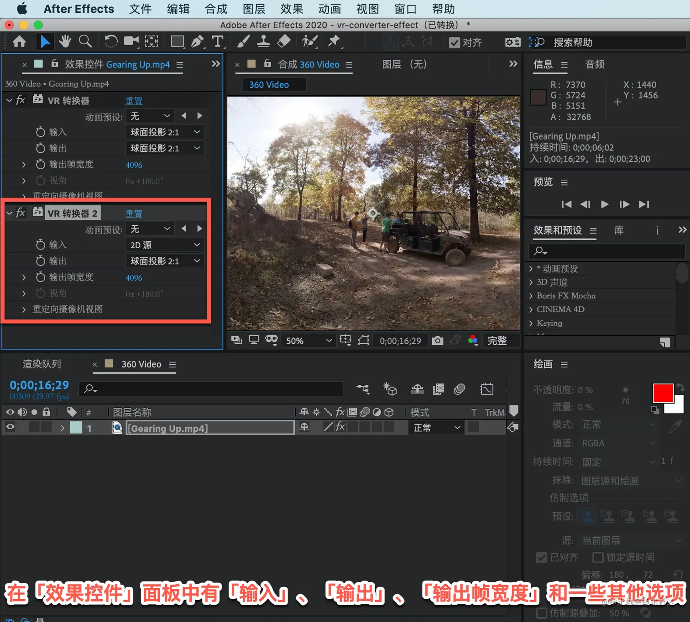This screenshot has height=622, width=690.
Task: Toggle stopwatch for 输出帧宽度 in VR 转换器 2
Action: [41, 277]
